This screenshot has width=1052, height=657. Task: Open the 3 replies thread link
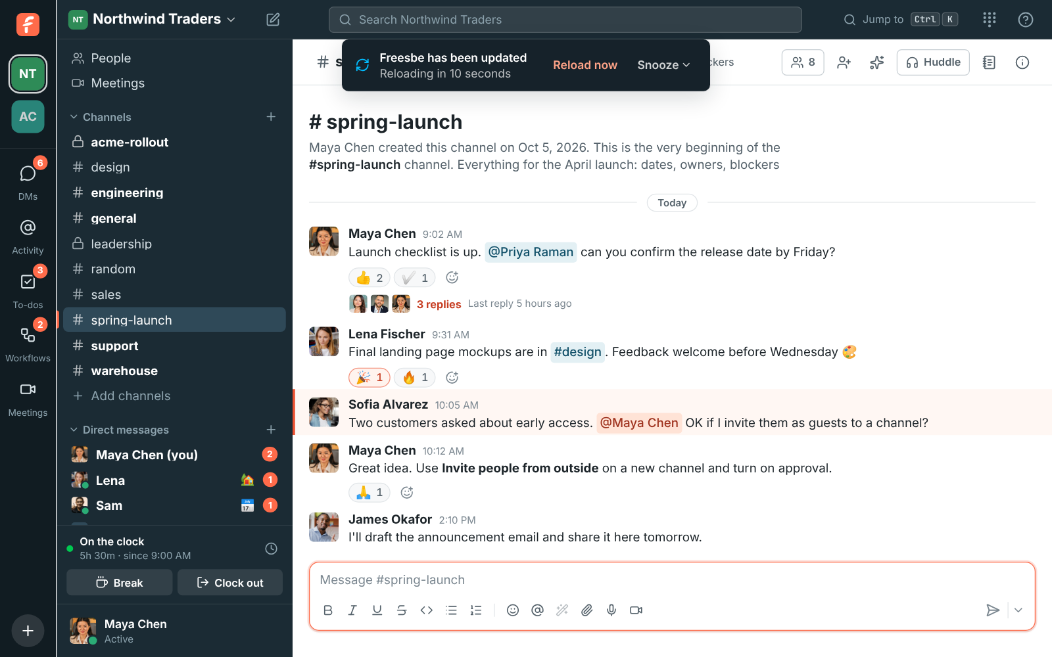click(439, 304)
